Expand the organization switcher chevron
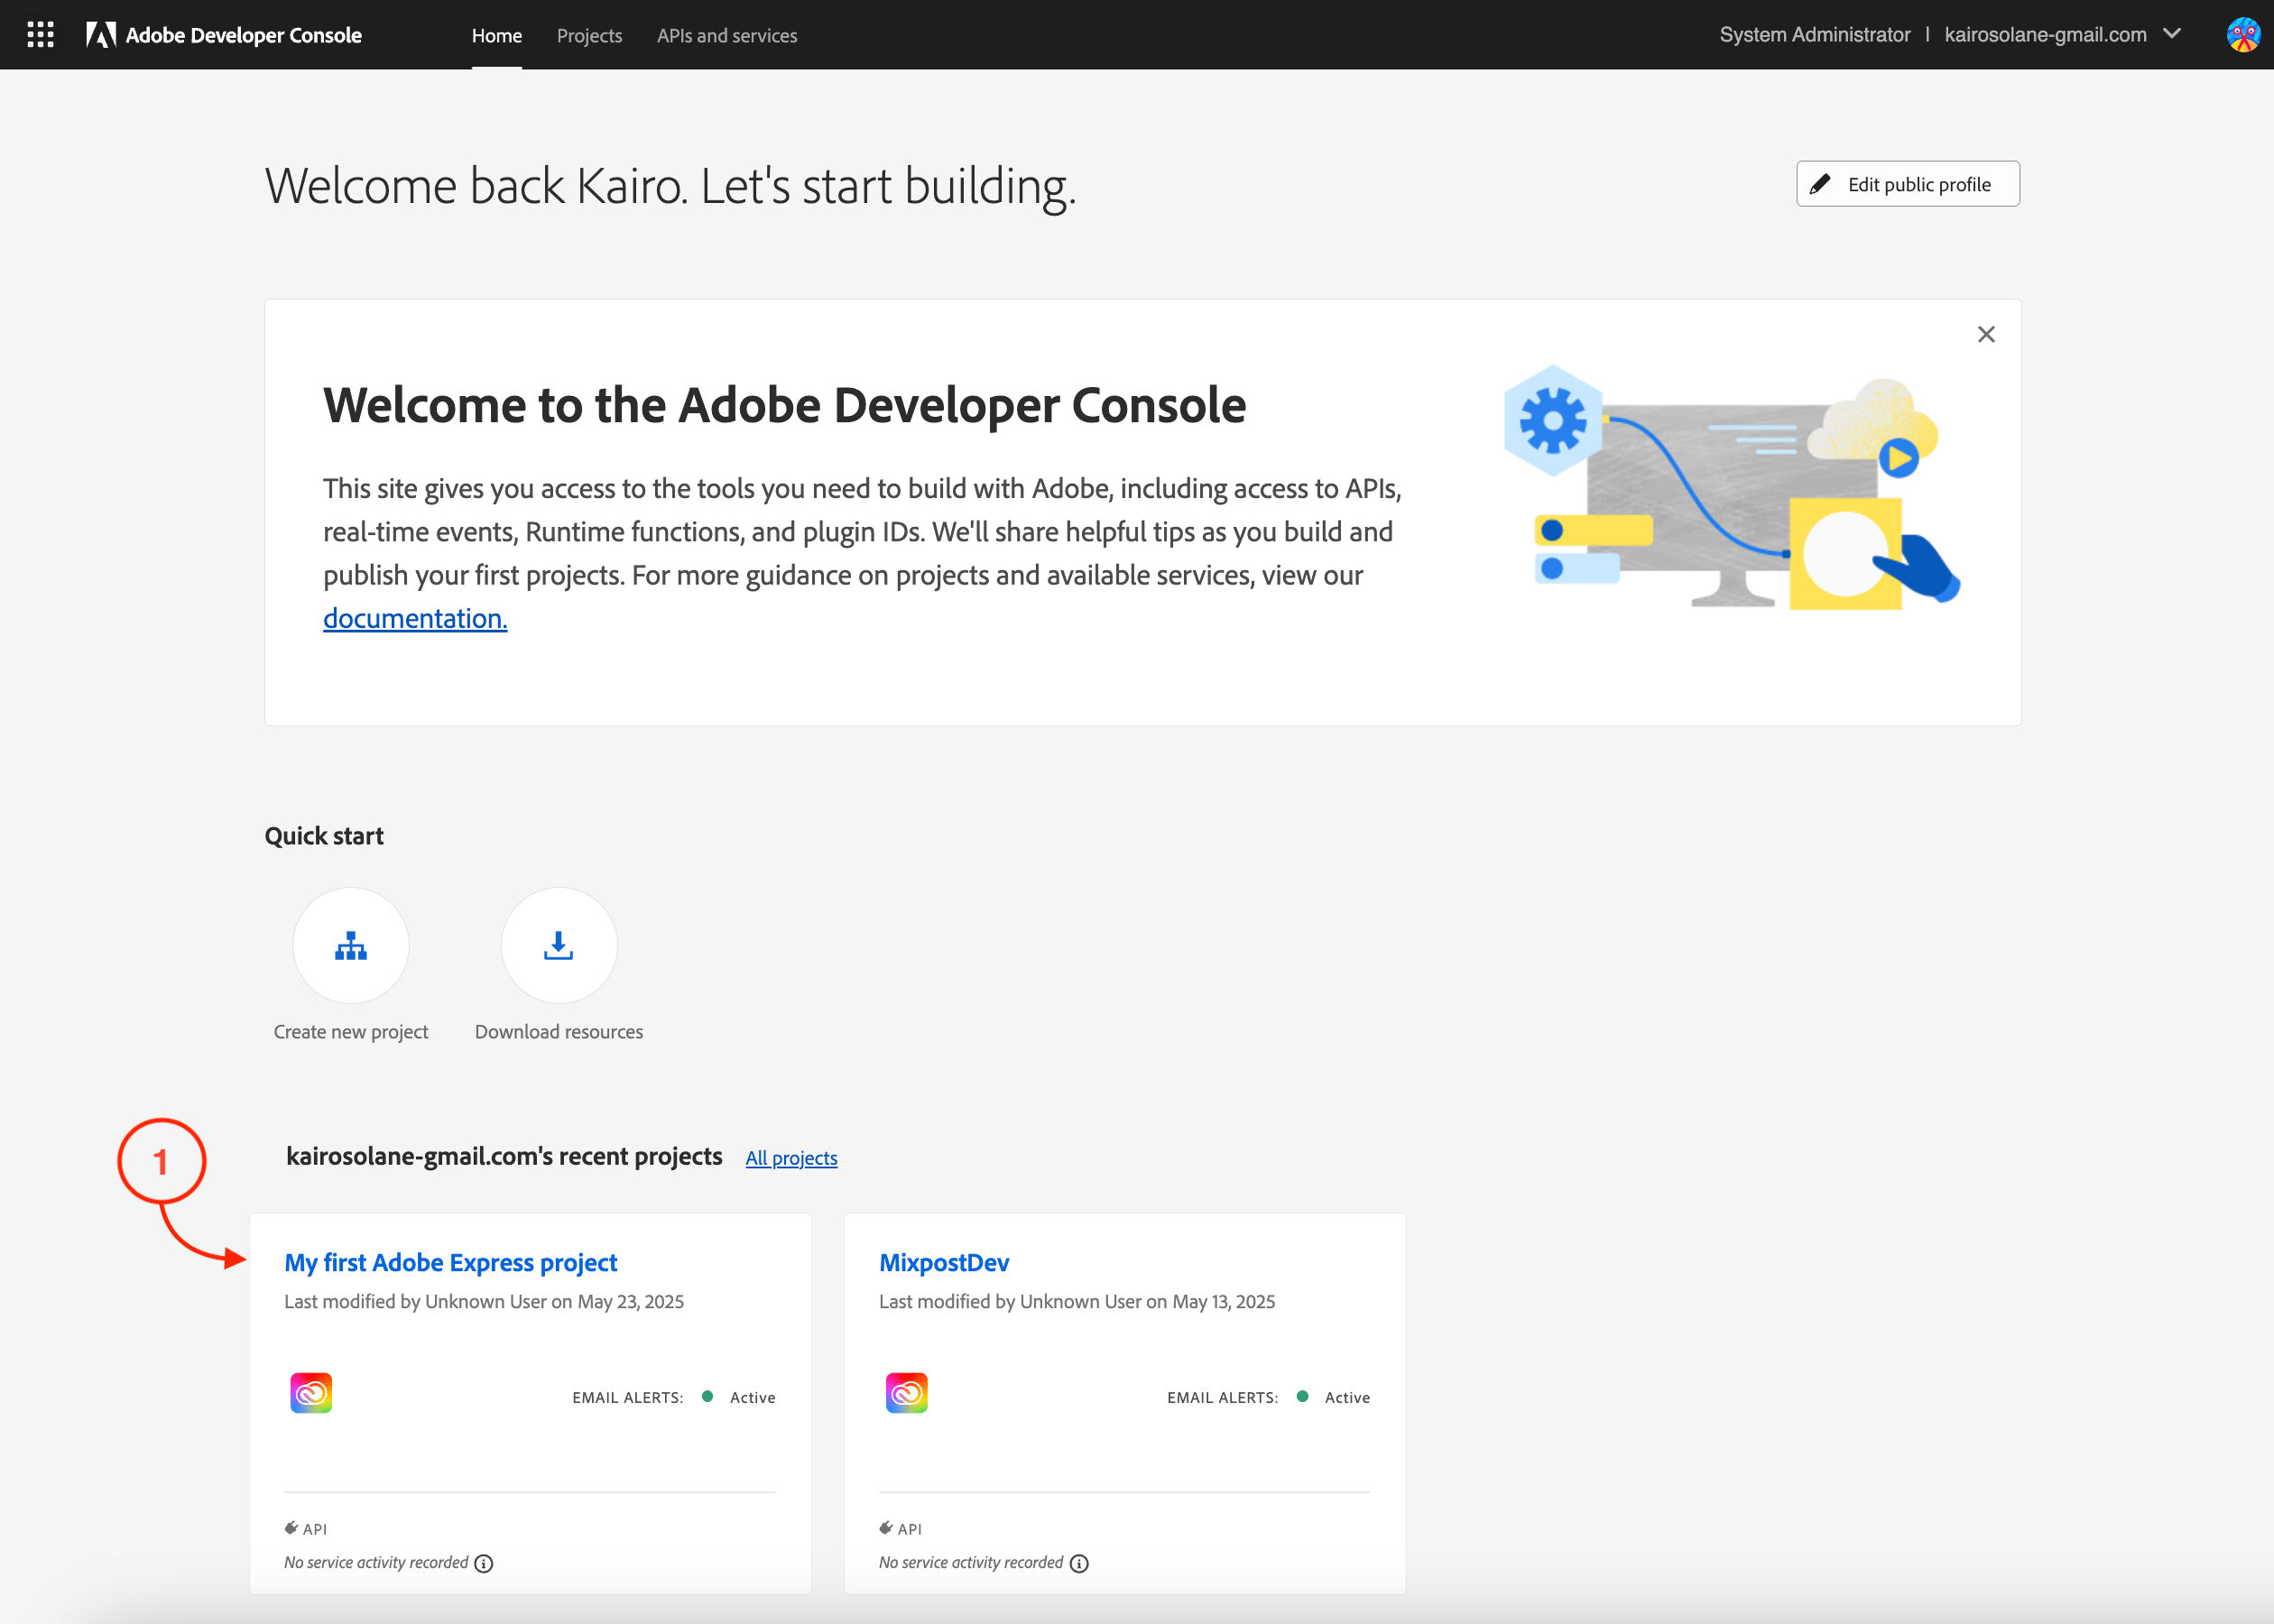Viewport: 2274px width, 1624px height. (x=2172, y=34)
